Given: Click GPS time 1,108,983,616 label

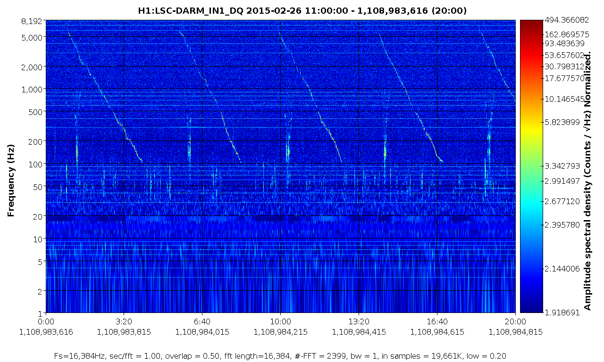Looking at the screenshot, I should click(46, 332).
